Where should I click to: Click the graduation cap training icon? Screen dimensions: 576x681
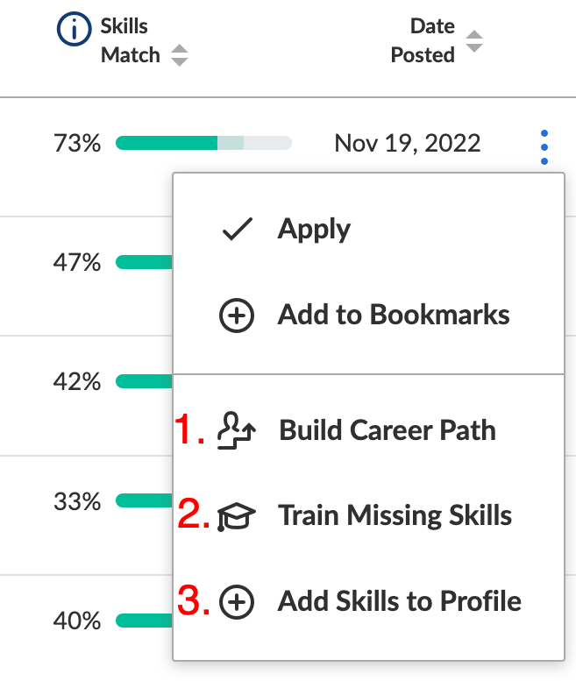[x=237, y=516]
